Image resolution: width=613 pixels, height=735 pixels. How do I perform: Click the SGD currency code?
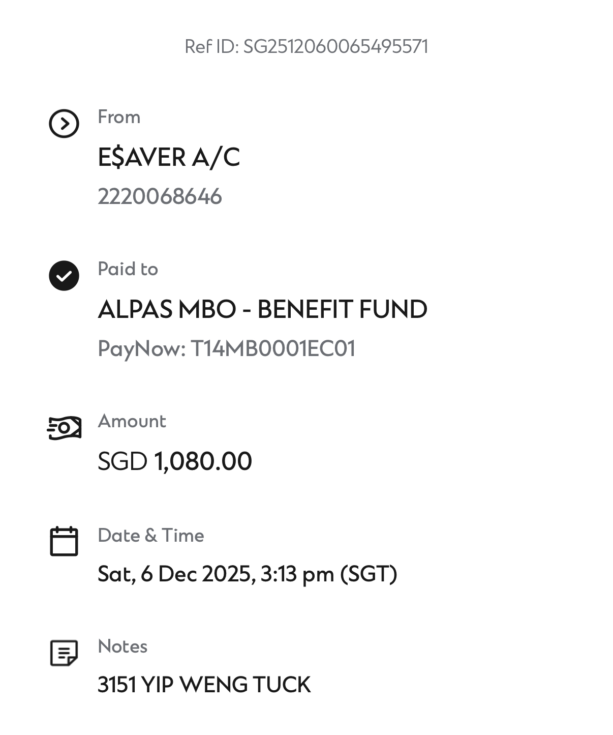click(x=122, y=461)
